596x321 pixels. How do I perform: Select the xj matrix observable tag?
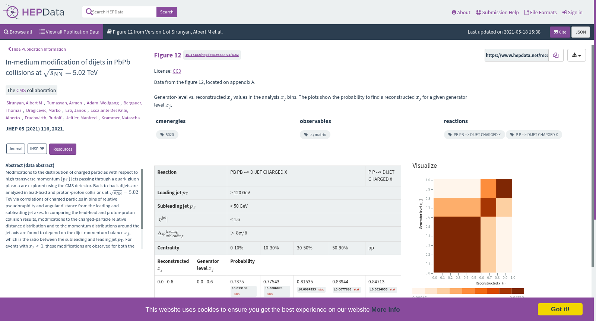click(315, 135)
